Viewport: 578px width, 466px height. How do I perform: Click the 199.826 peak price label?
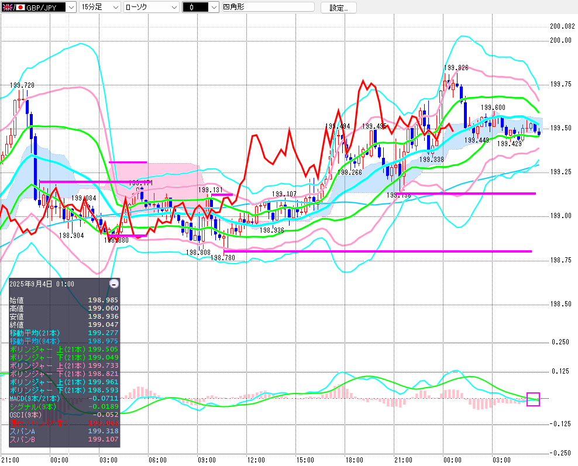click(456, 68)
